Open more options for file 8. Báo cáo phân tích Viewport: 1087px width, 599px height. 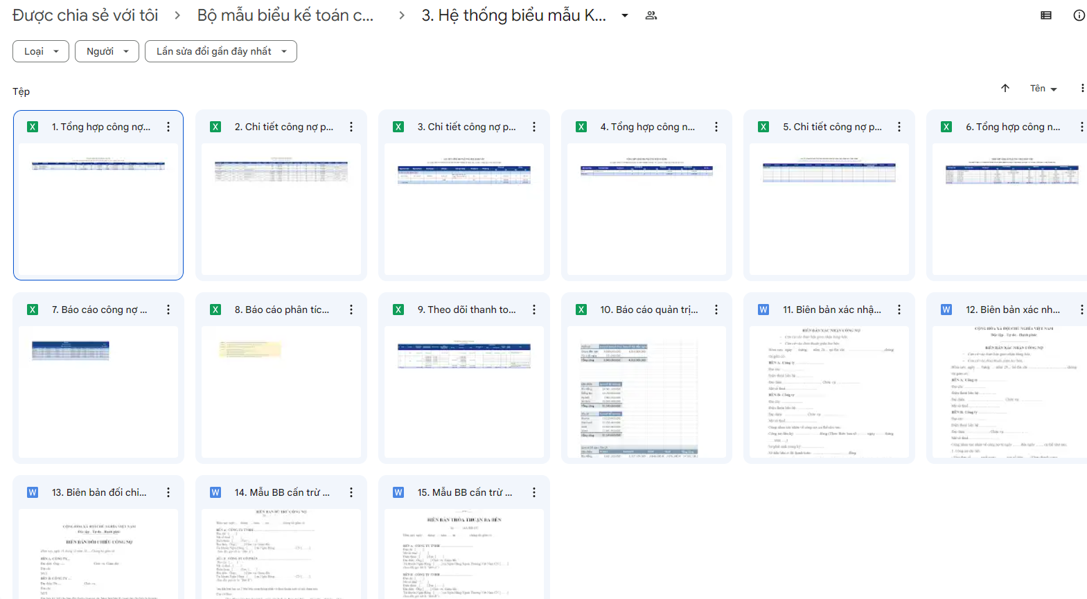351,310
